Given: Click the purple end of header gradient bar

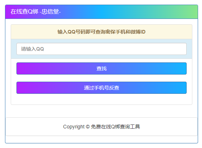Looking at the screenshot, I should click(x=8, y=12).
